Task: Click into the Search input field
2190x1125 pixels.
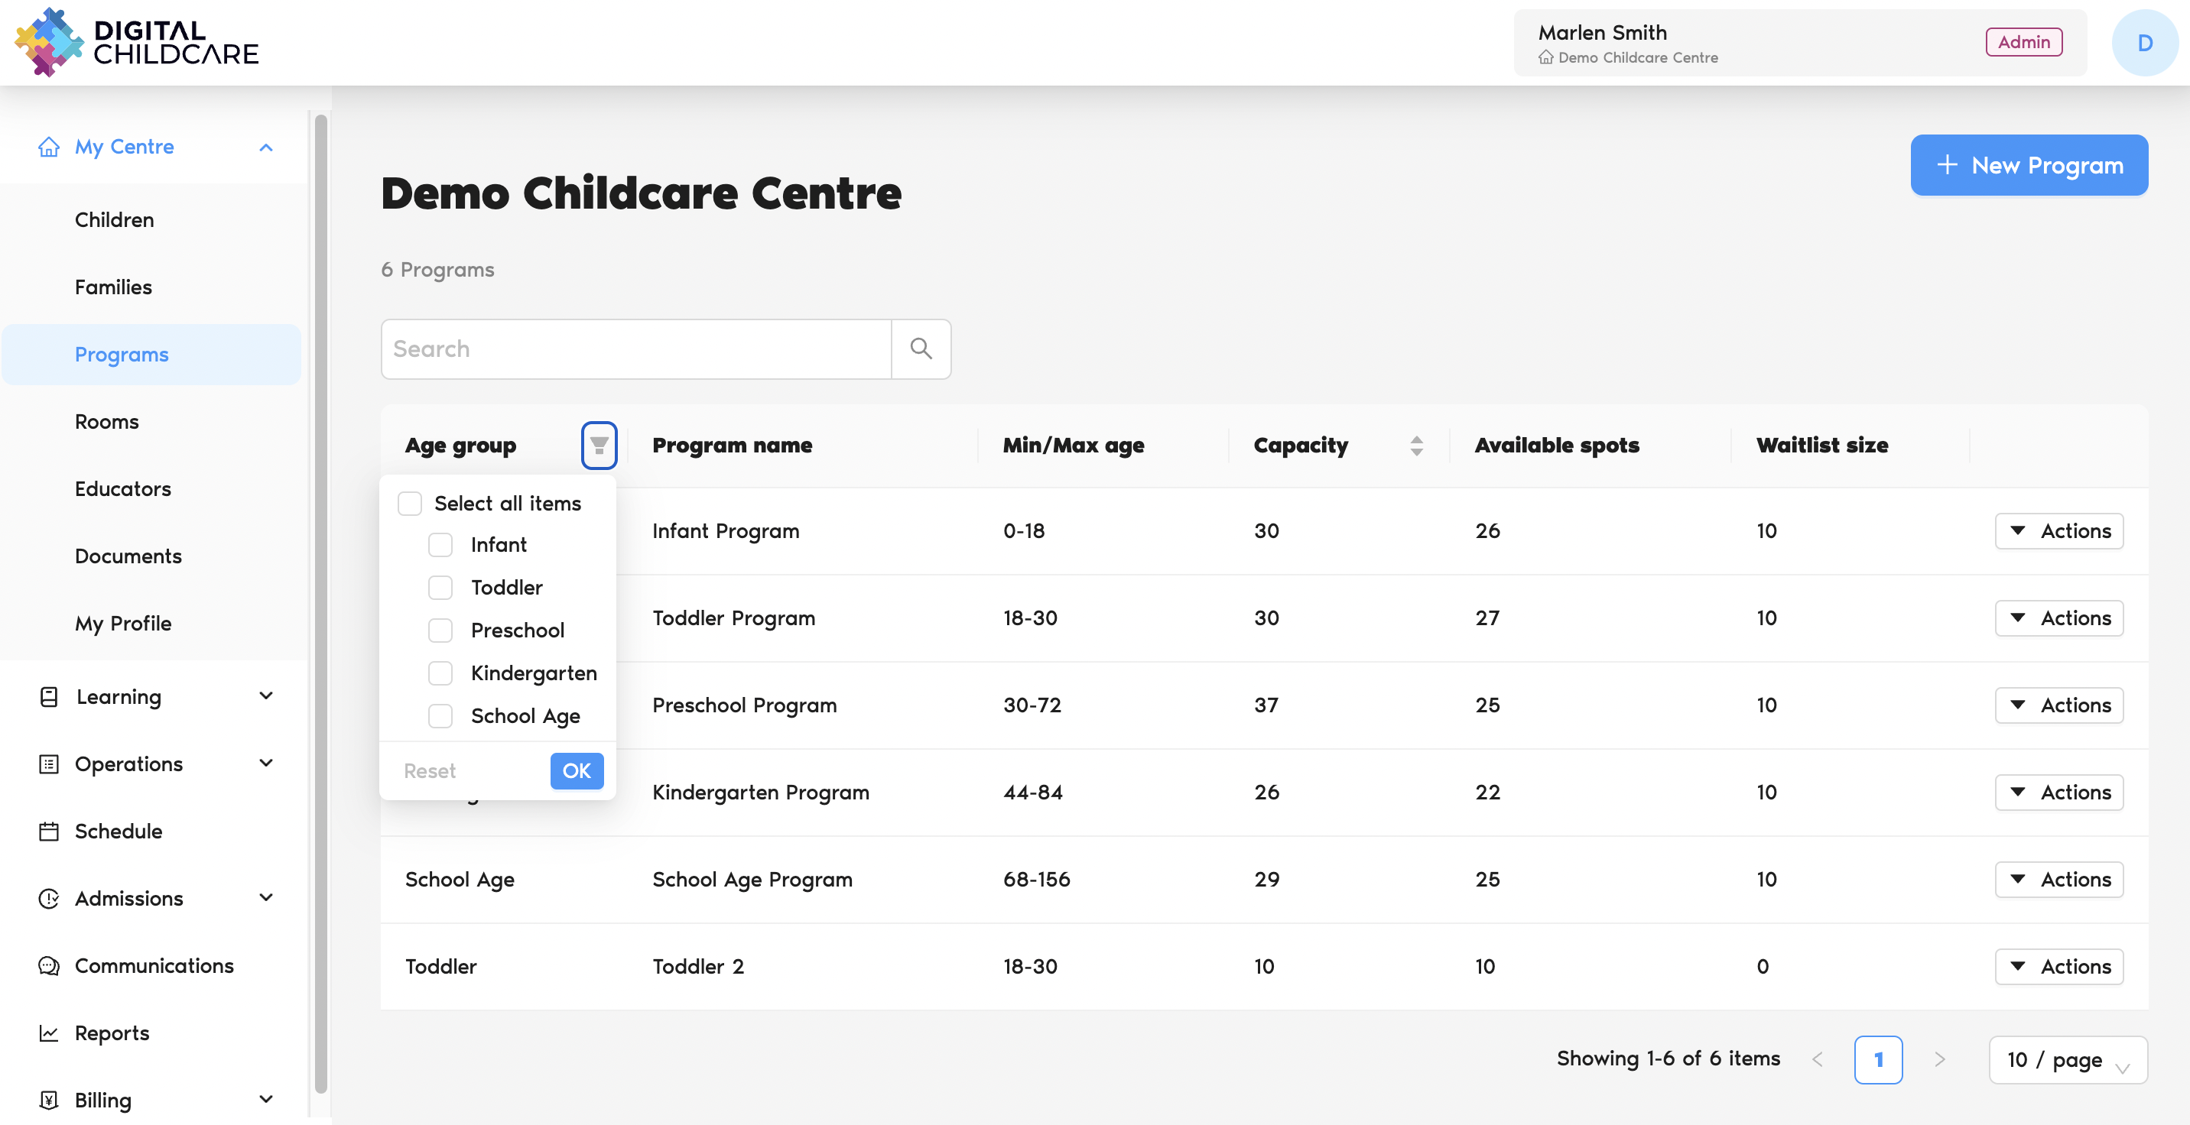Action: coord(636,349)
